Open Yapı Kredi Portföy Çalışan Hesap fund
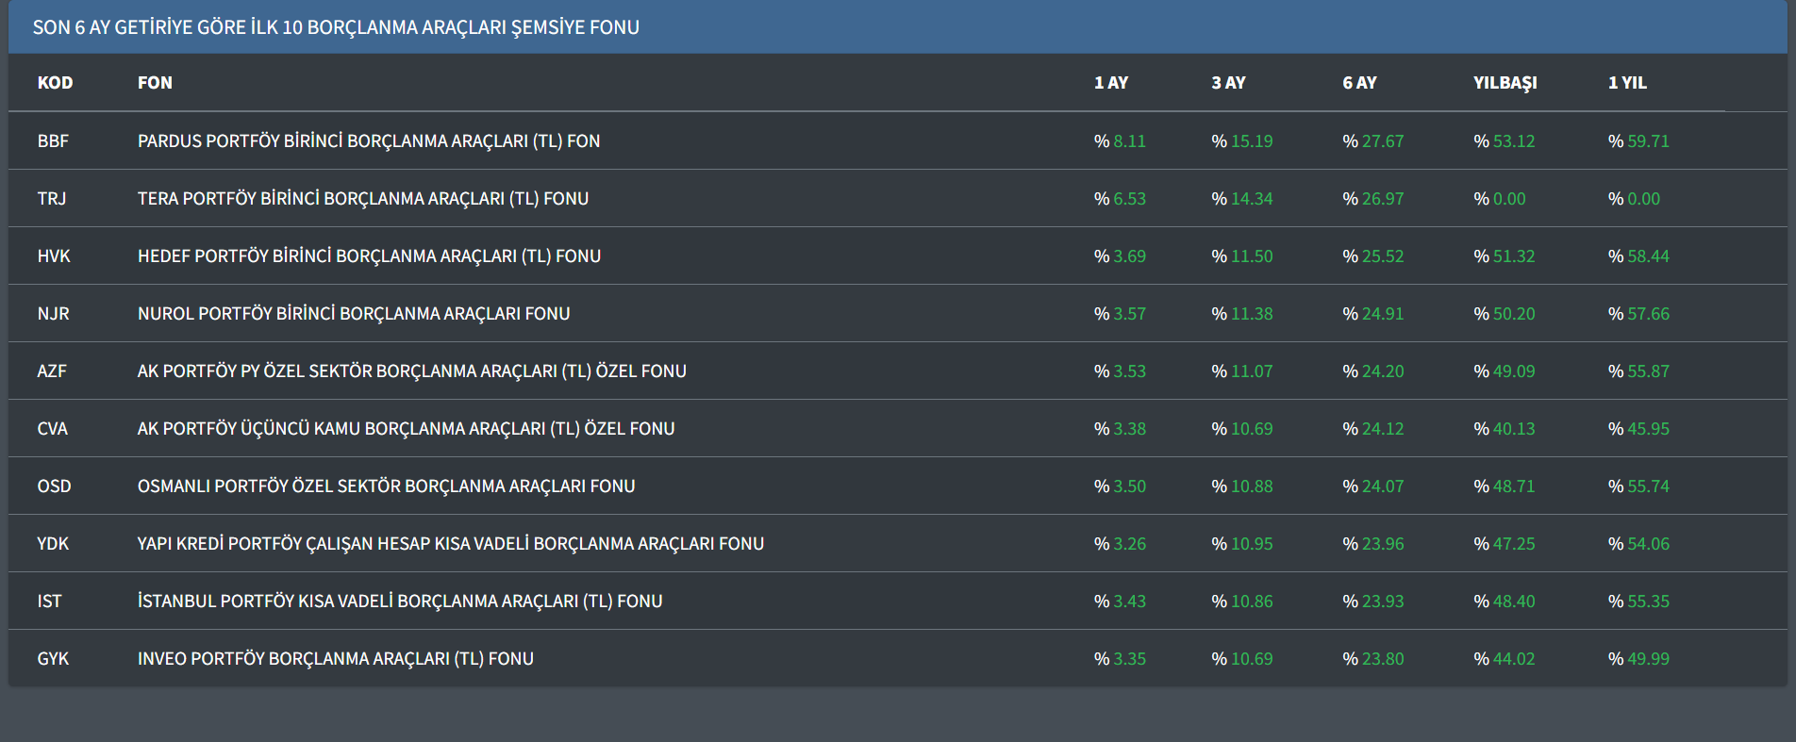This screenshot has height=742, width=1796. (450, 544)
